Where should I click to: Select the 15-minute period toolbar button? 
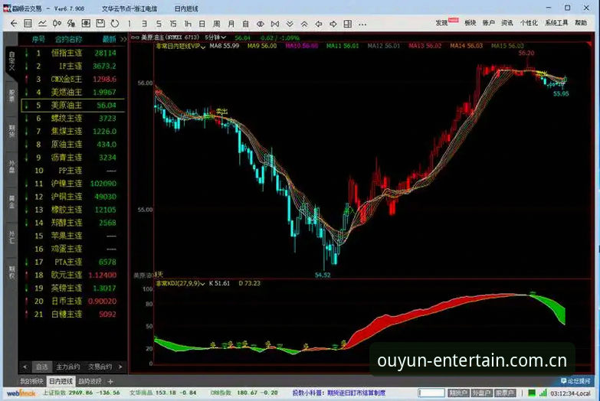click(x=173, y=24)
